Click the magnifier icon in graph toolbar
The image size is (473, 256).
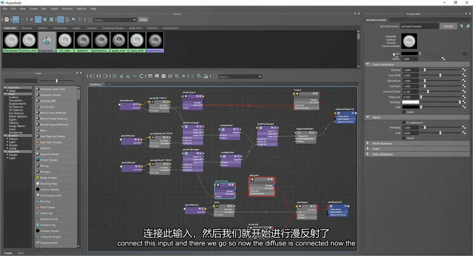pos(177,76)
